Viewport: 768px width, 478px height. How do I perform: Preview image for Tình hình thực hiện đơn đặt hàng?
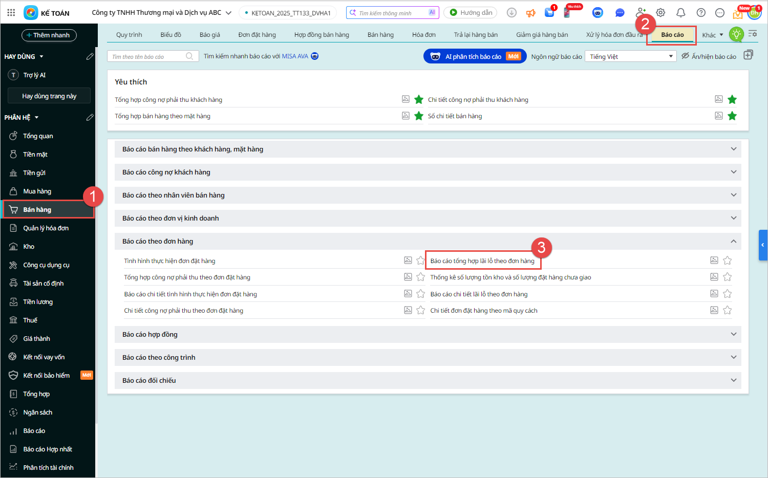[408, 260]
